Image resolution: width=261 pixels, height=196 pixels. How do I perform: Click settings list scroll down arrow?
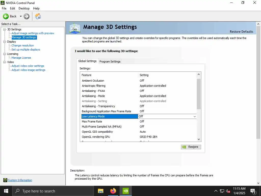[199, 139]
